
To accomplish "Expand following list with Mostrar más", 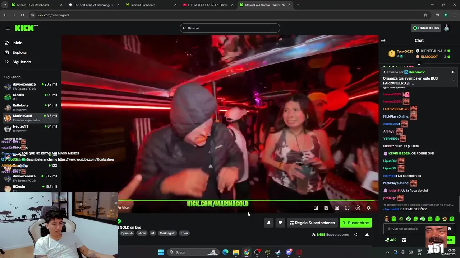I will click(x=13, y=139).
